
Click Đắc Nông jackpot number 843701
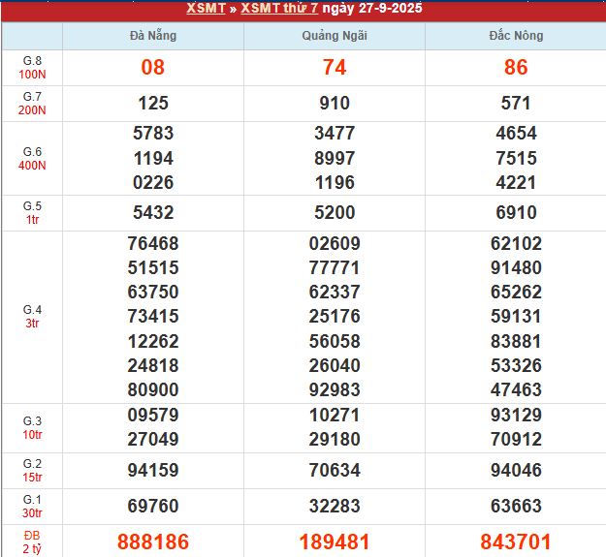pyautogui.click(x=516, y=542)
